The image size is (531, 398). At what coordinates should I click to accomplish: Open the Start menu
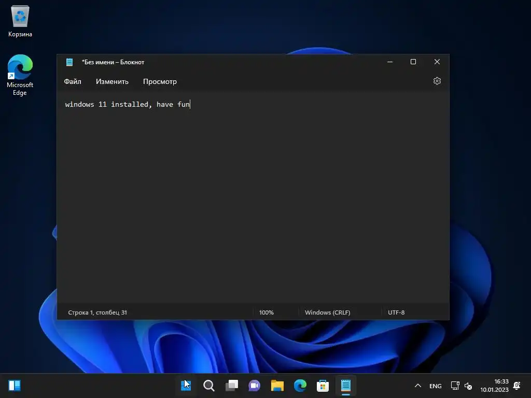(186, 386)
